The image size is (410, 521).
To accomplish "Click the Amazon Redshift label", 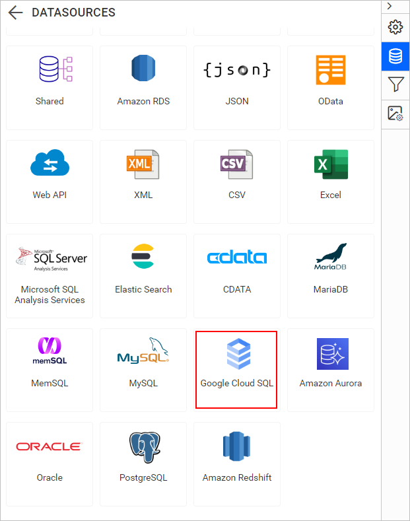I will click(237, 477).
